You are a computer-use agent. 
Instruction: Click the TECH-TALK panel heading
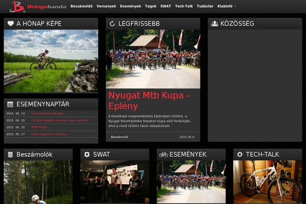pyautogui.click(x=263, y=155)
